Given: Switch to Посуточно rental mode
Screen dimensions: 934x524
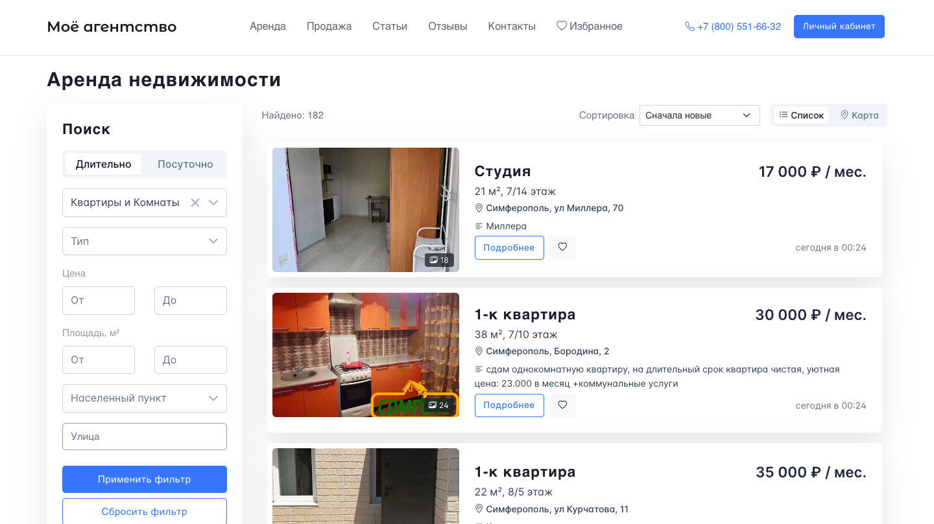Looking at the screenshot, I should [x=186, y=165].
